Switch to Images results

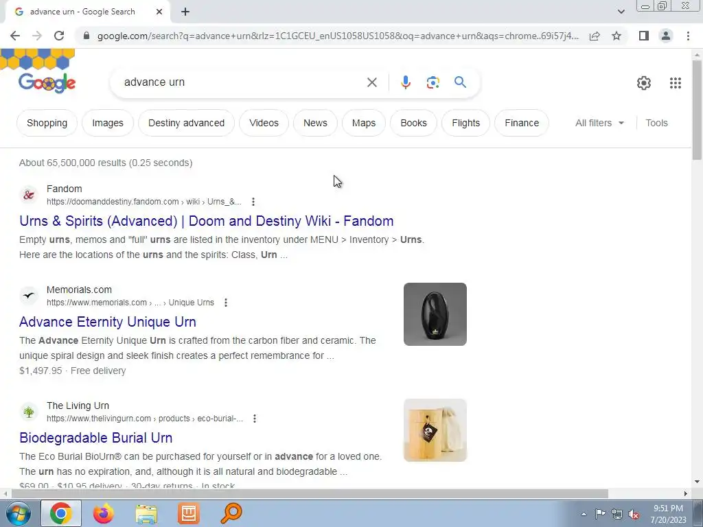[x=108, y=123]
